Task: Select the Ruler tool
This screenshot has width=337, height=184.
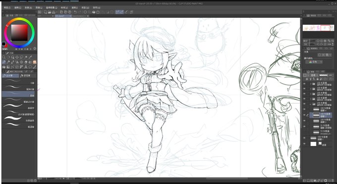Action: click(21, 67)
